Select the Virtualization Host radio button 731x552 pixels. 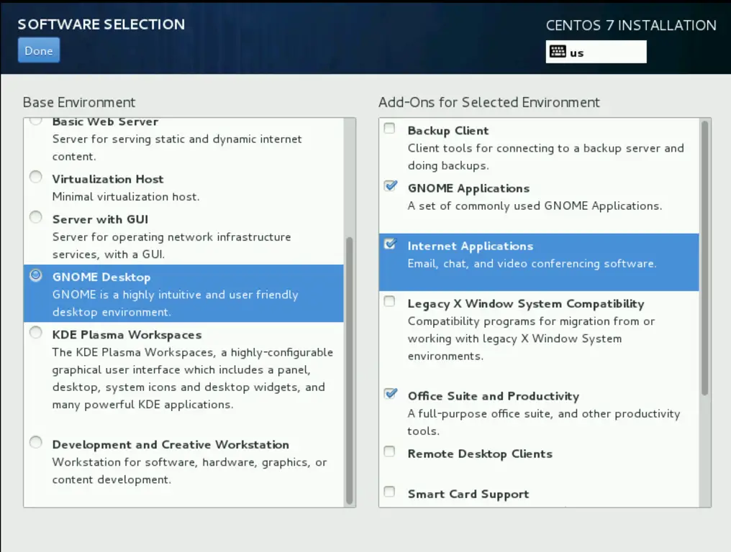pyautogui.click(x=36, y=177)
